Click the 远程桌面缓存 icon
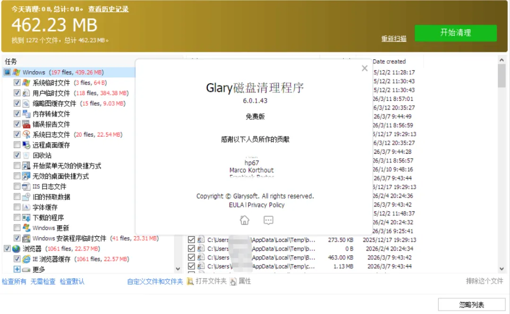The width and height of the screenshot is (510, 314). 26,145
